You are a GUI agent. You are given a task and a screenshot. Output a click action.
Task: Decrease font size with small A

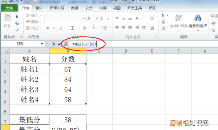coord(108,18)
